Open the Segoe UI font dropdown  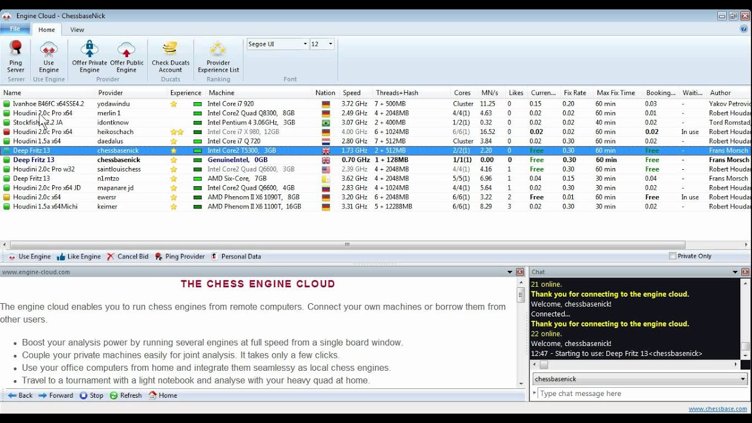(305, 44)
